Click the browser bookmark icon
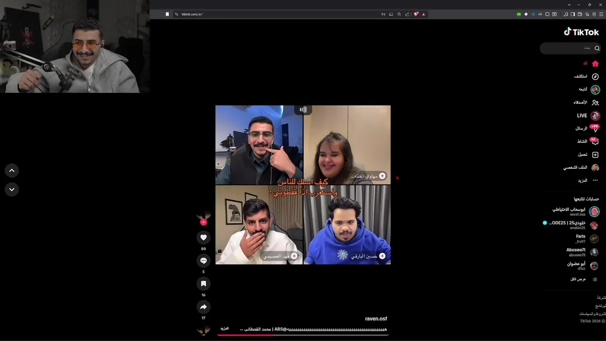 (167, 14)
